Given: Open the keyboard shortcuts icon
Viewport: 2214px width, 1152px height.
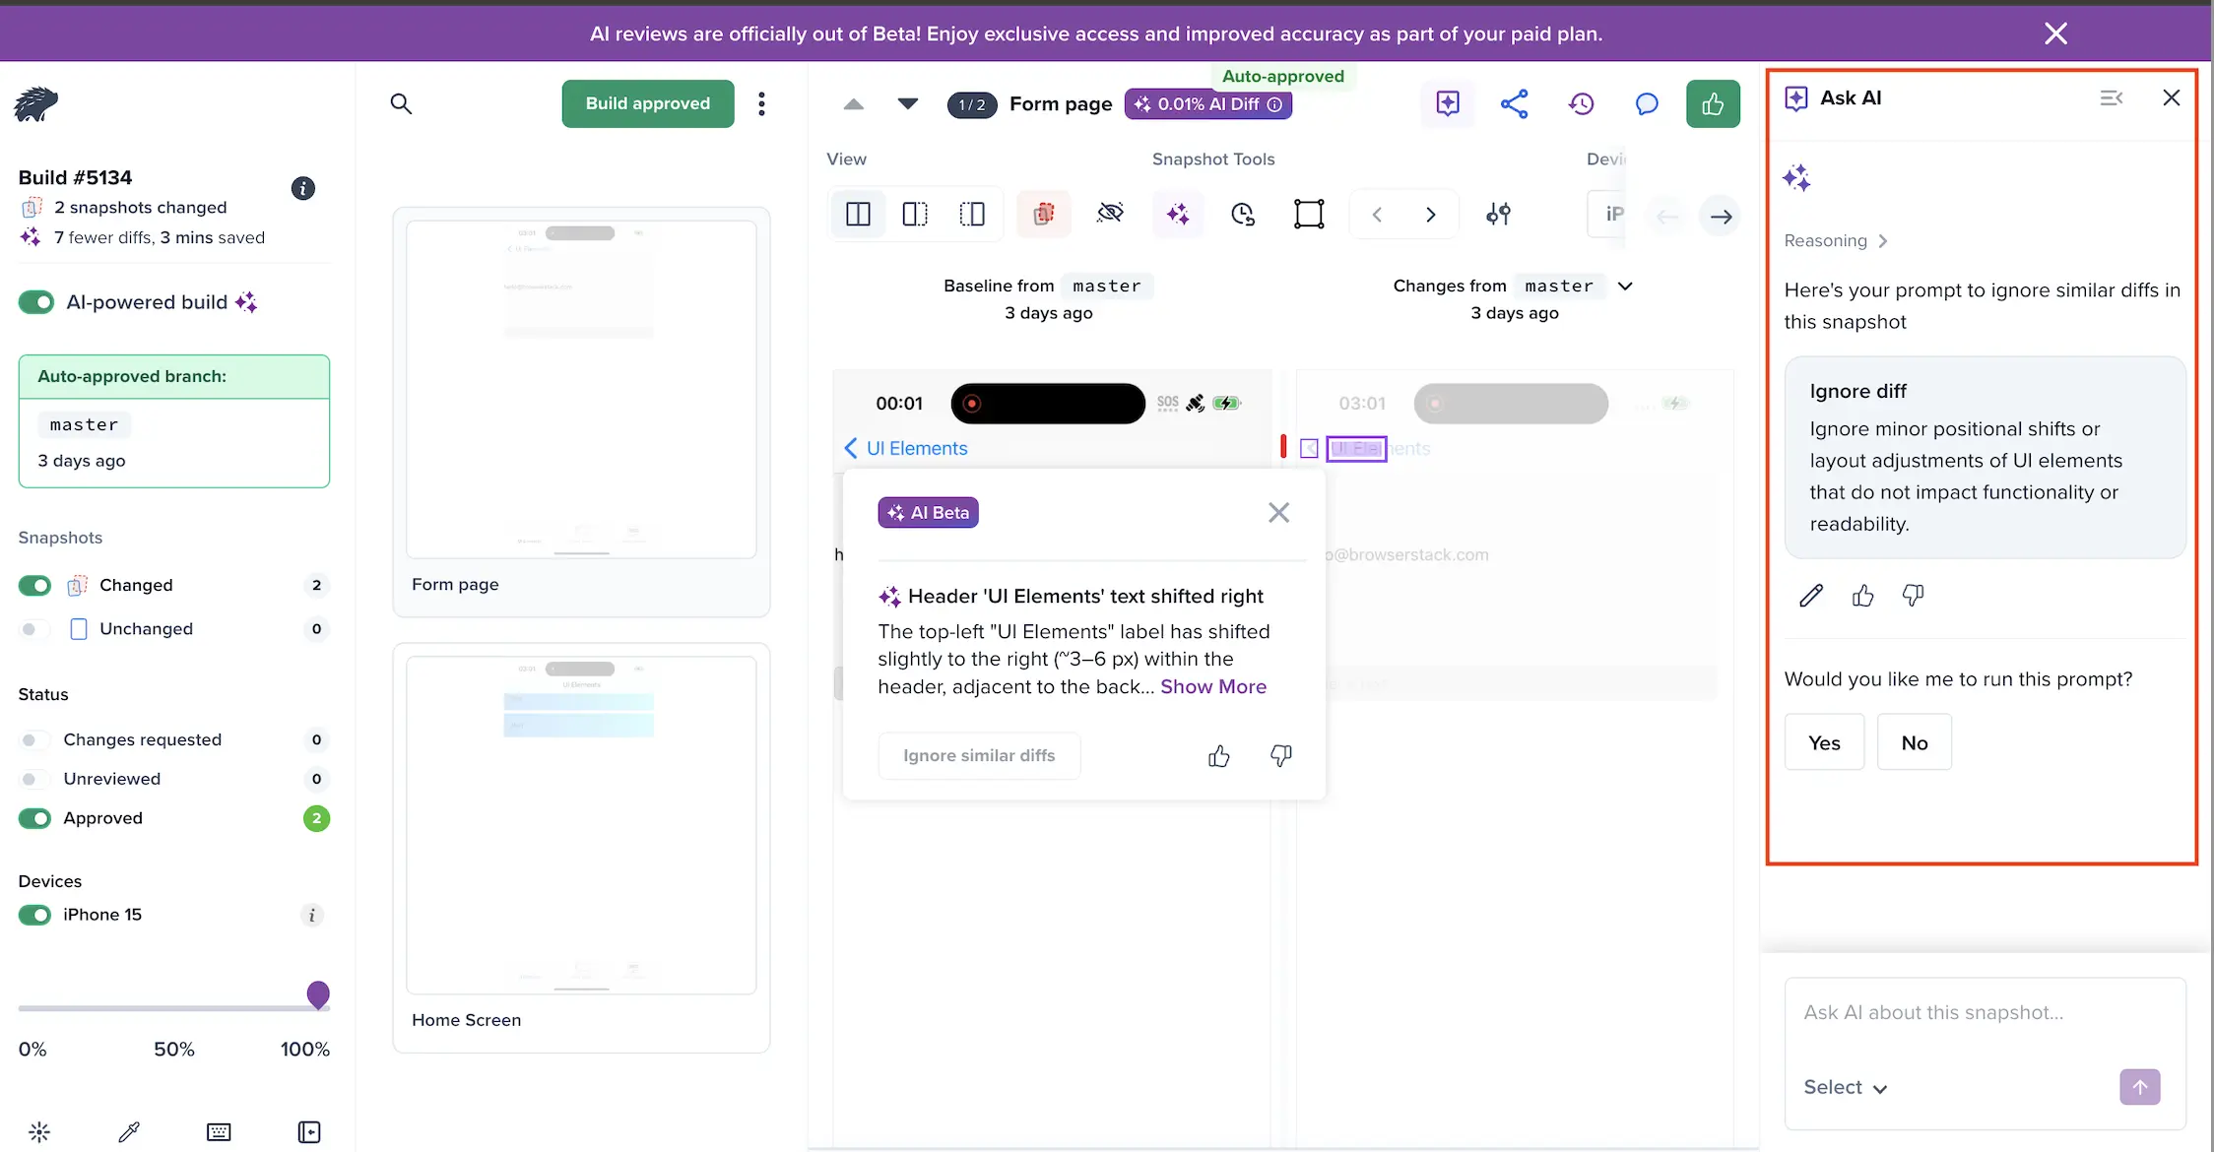Looking at the screenshot, I should 219,1130.
